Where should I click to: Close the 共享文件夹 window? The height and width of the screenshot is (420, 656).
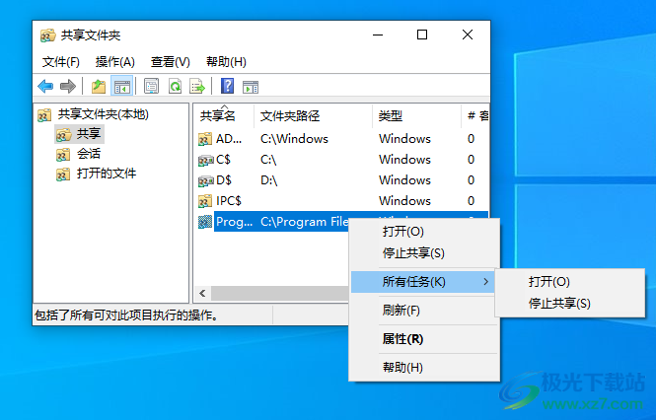[468, 35]
